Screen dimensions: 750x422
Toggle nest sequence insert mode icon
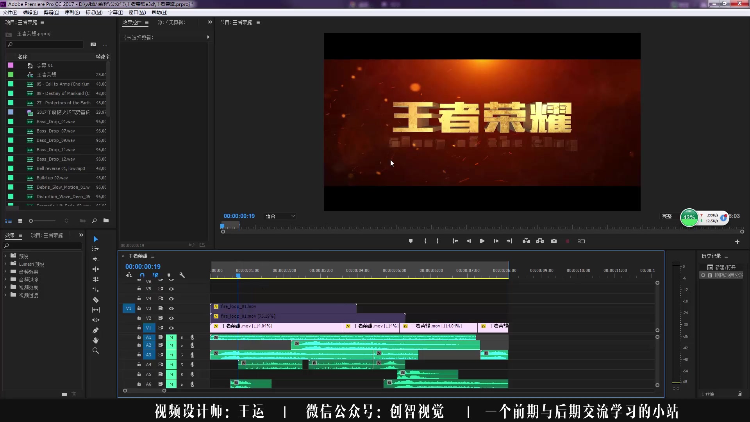coord(129,275)
